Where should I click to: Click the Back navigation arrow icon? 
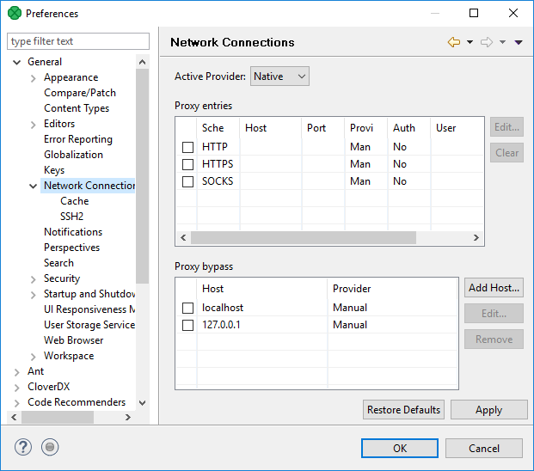click(454, 42)
